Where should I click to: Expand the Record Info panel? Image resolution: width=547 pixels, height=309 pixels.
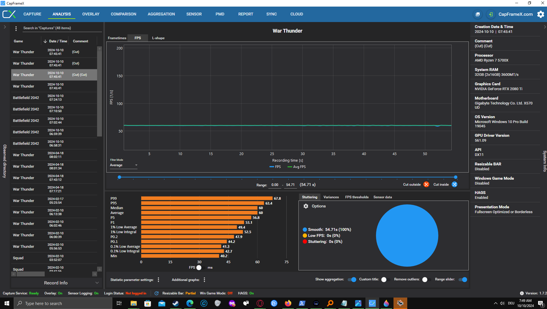click(x=56, y=283)
